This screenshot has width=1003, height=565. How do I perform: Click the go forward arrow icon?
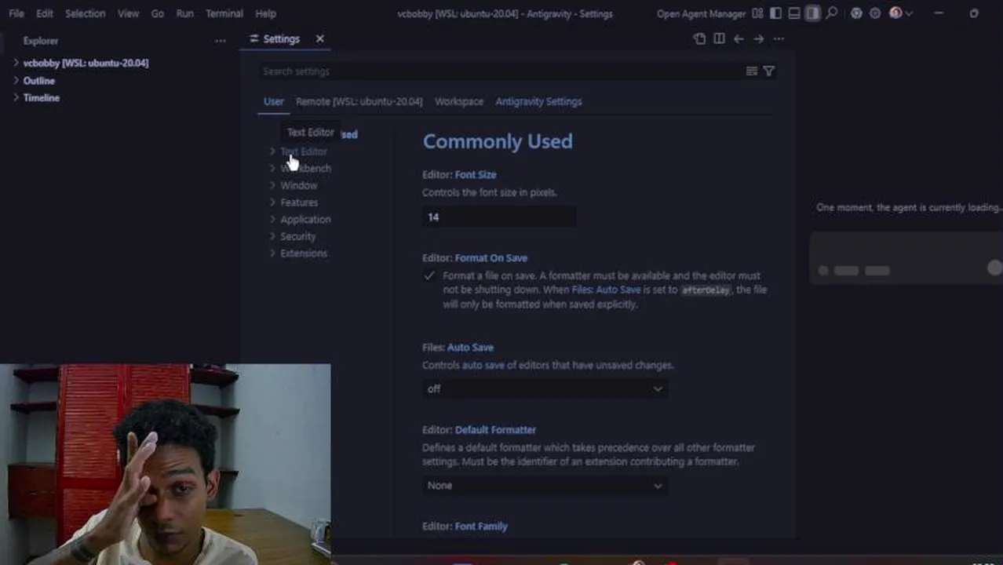click(x=758, y=38)
